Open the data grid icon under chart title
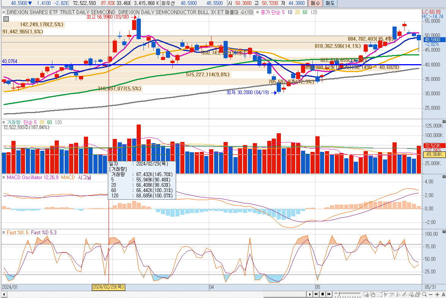The width and height of the screenshot is (446, 298). tap(6, 19)
